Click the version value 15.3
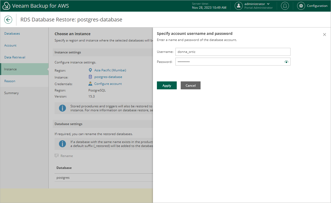This screenshot has height=203, width=331. tap(92, 96)
